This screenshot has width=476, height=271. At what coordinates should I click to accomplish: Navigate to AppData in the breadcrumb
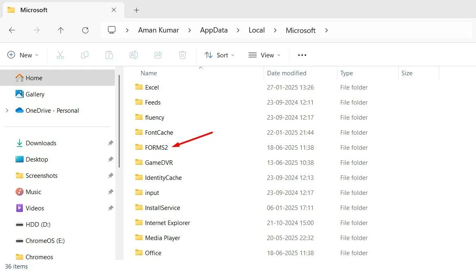click(x=214, y=30)
